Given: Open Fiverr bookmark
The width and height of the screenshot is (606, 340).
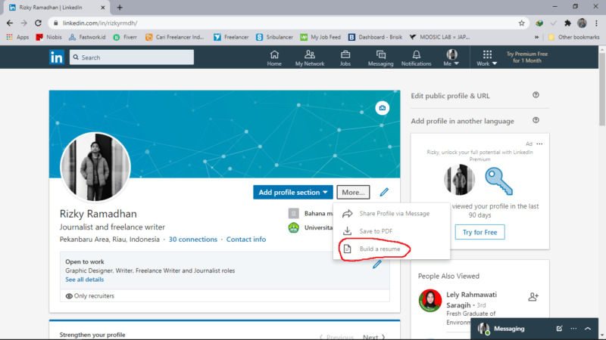Looking at the screenshot, I should point(125,37).
